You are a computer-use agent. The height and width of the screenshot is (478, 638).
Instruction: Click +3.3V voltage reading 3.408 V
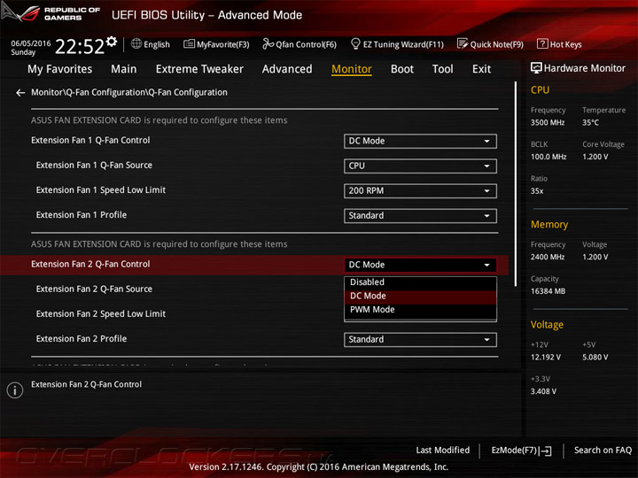(x=543, y=391)
